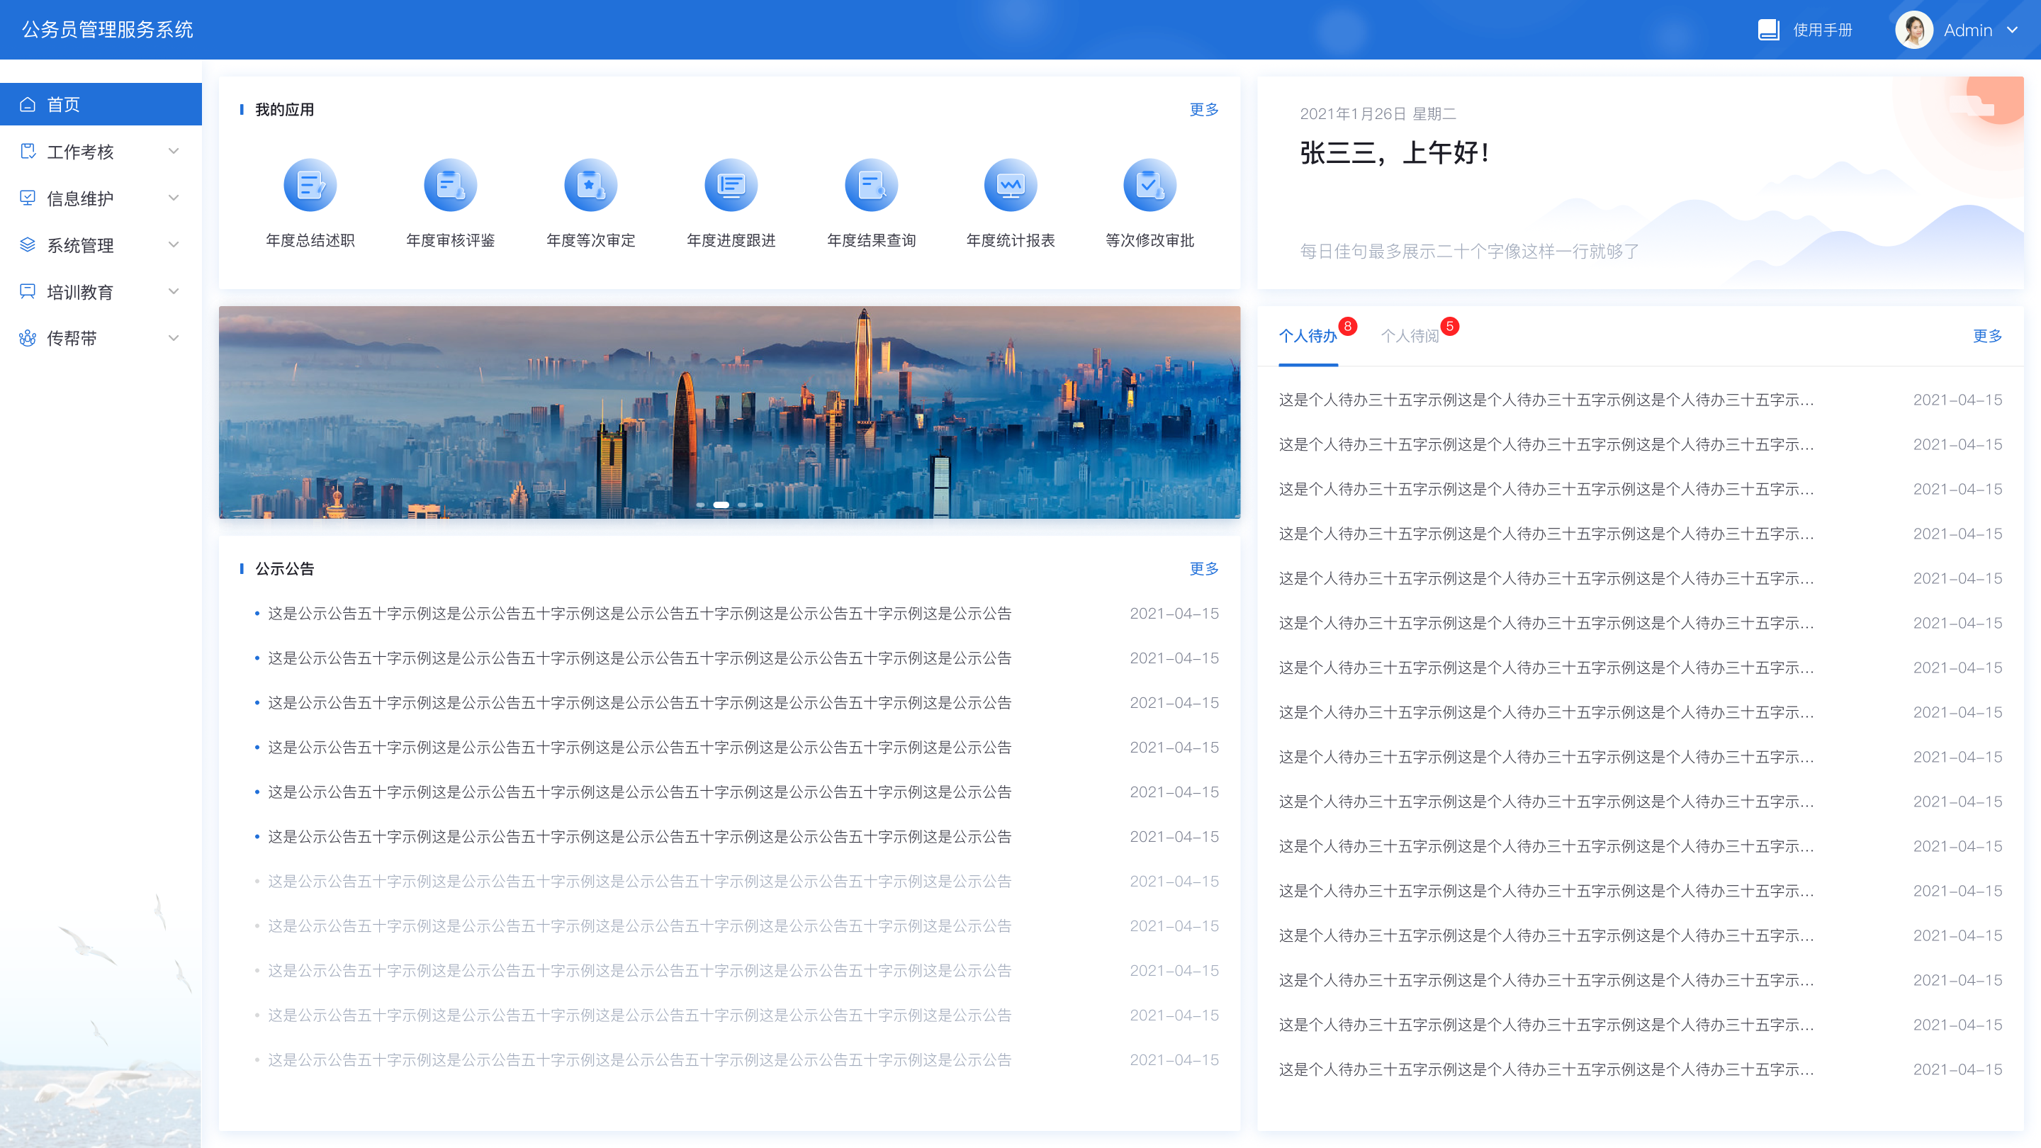2041x1148 pixels.
Task: Expand the 传帮带 menu chevron
Action: tap(174, 338)
